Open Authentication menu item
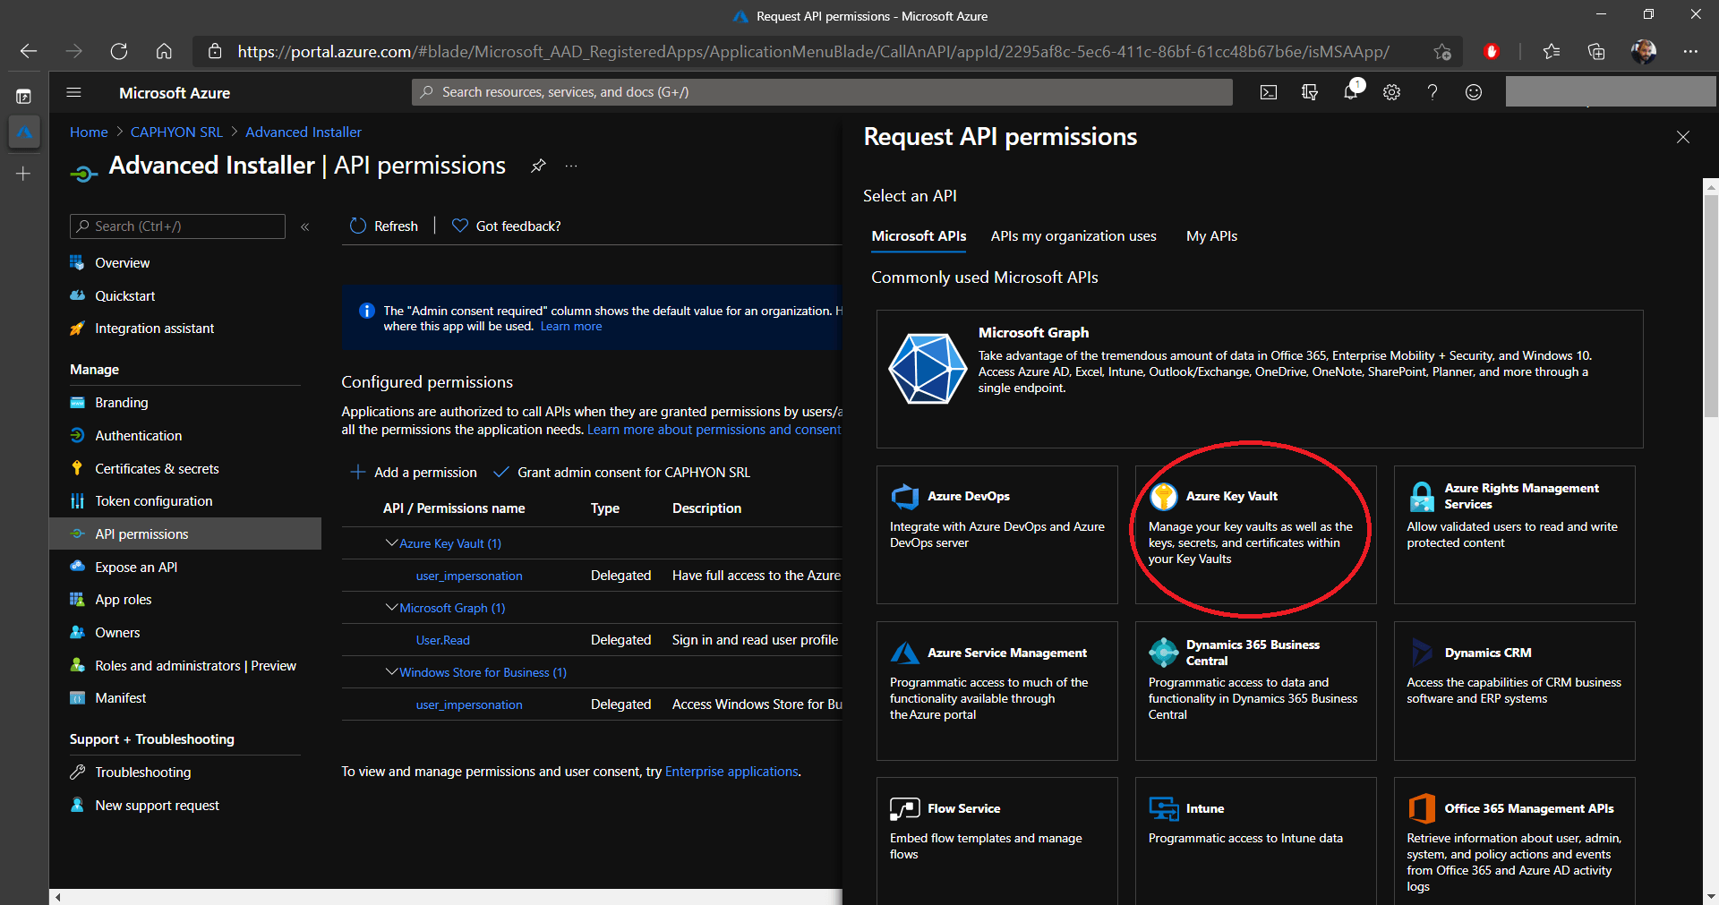Viewport: 1719px width, 905px height. point(138,436)
